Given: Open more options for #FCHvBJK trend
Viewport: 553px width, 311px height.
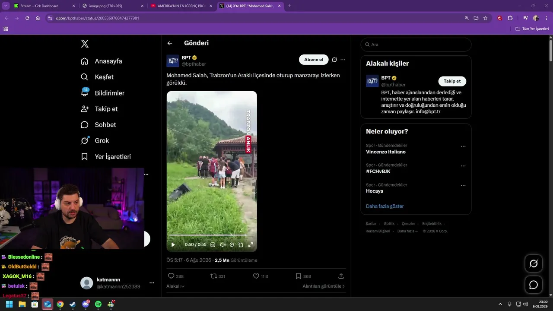Looking at the screenshot, I should [x=463, y=166].
